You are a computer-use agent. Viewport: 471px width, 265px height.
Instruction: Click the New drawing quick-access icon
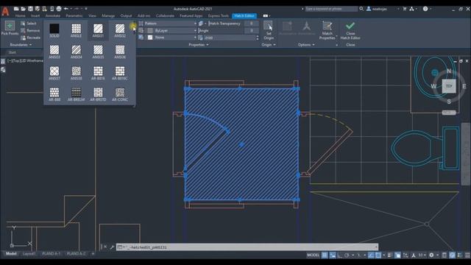[x=16, y=9]
